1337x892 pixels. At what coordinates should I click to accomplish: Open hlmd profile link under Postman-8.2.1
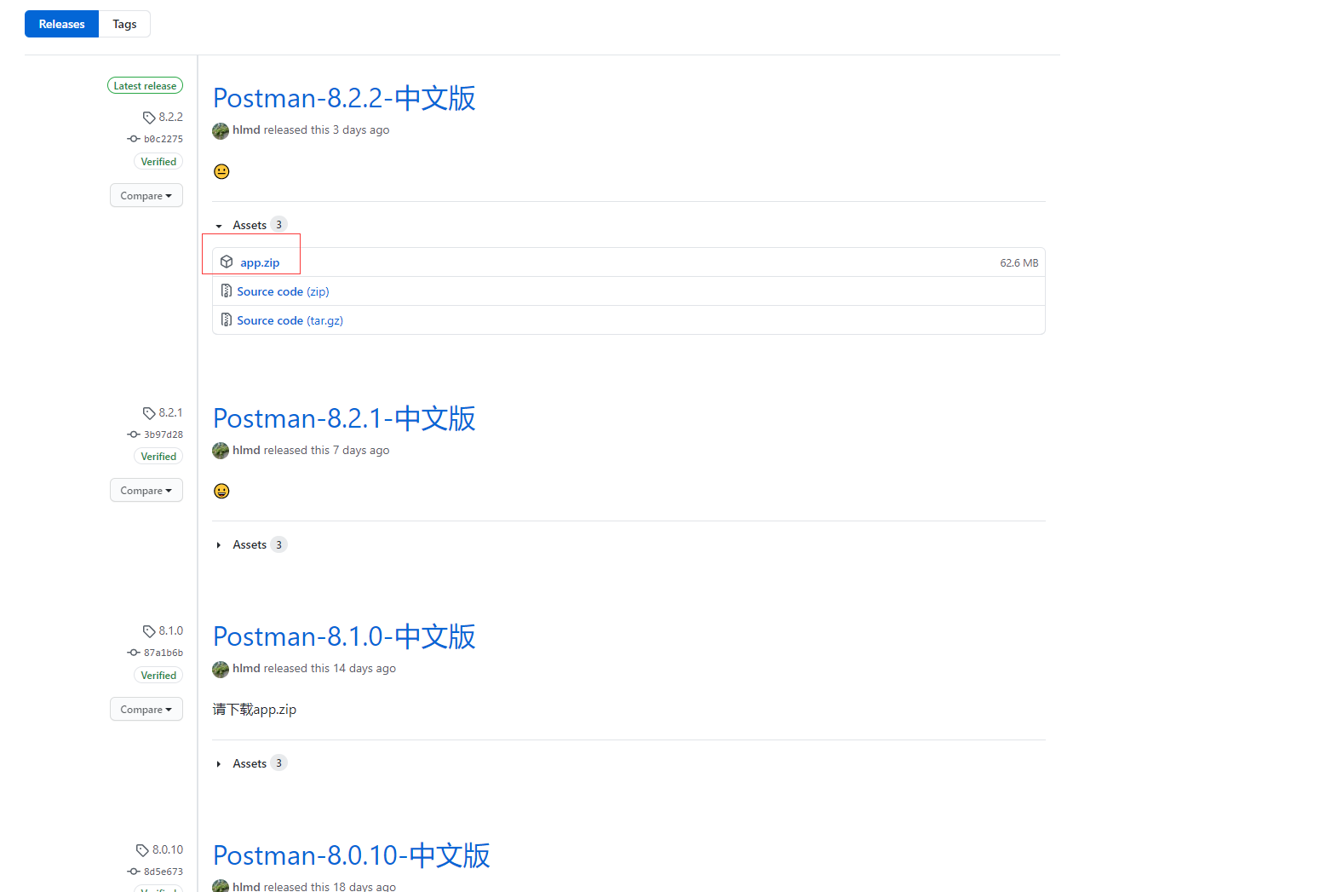point(246,450)
